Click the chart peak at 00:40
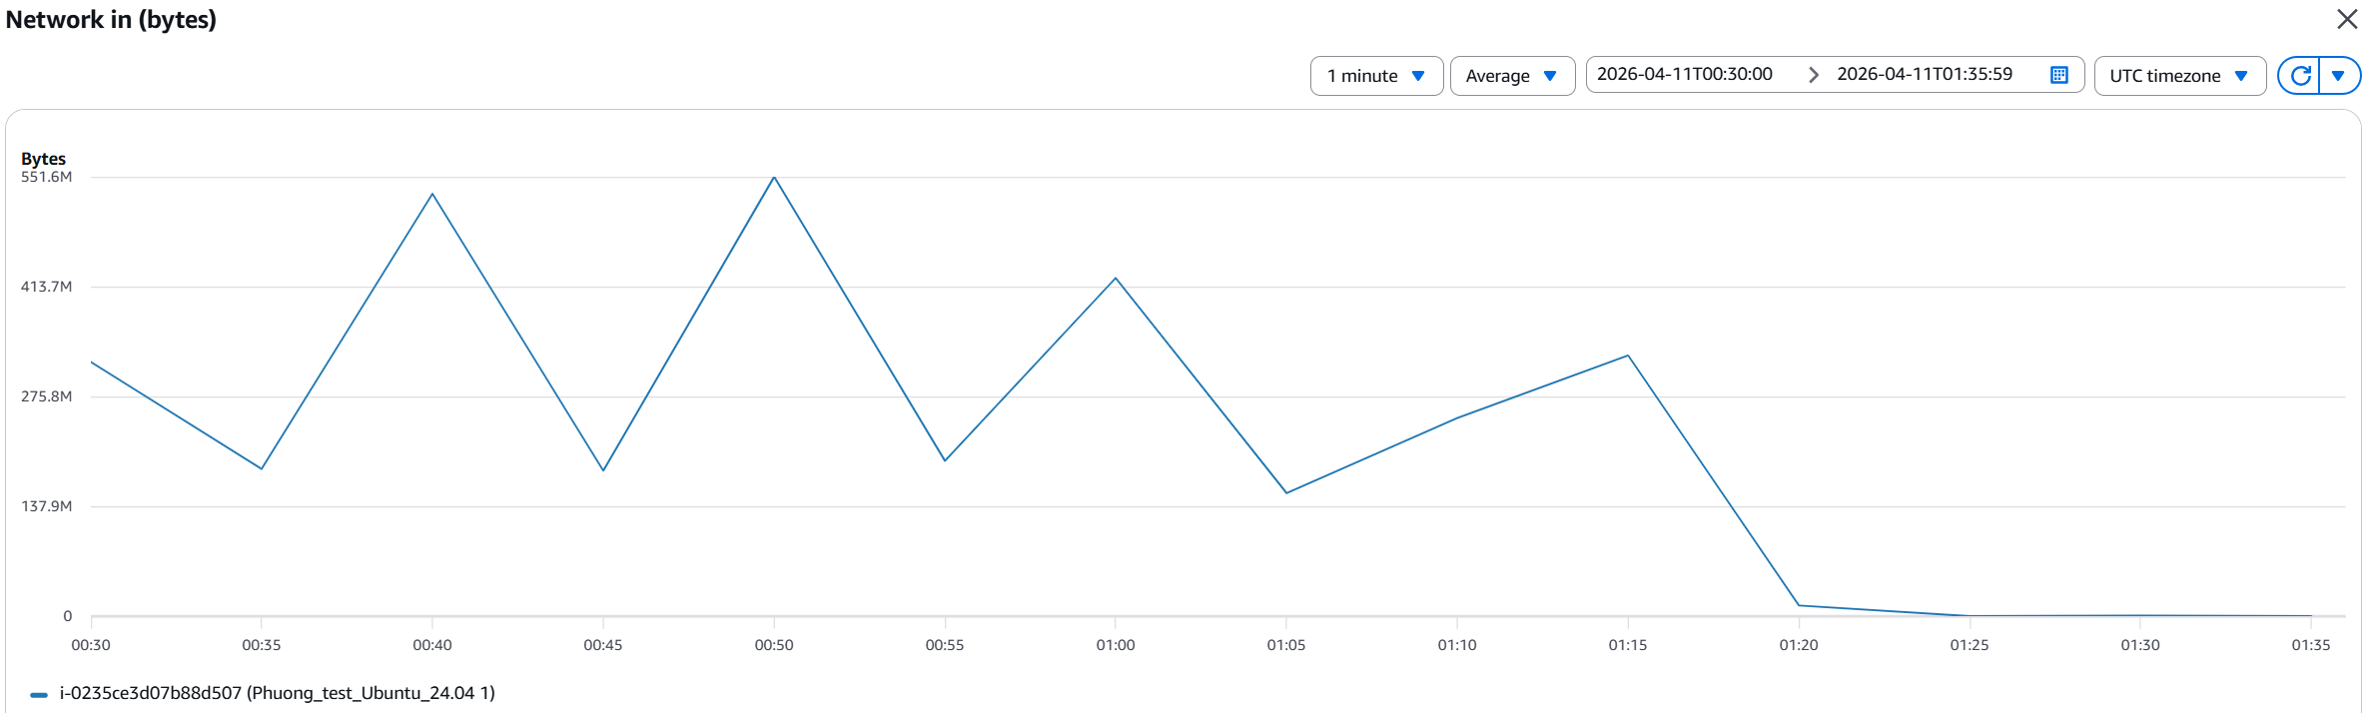This screenshot has width=2371, height=713. (x=432, y=194)
